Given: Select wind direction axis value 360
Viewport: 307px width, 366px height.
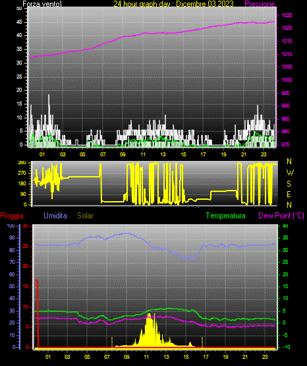Looking at the screenshot, I should click(x=22, y=163).
